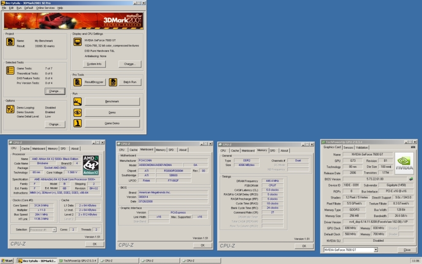Open Cache tab in CPU-Z processor window
This screenshot has height=264, width=422.
[25, 149]
